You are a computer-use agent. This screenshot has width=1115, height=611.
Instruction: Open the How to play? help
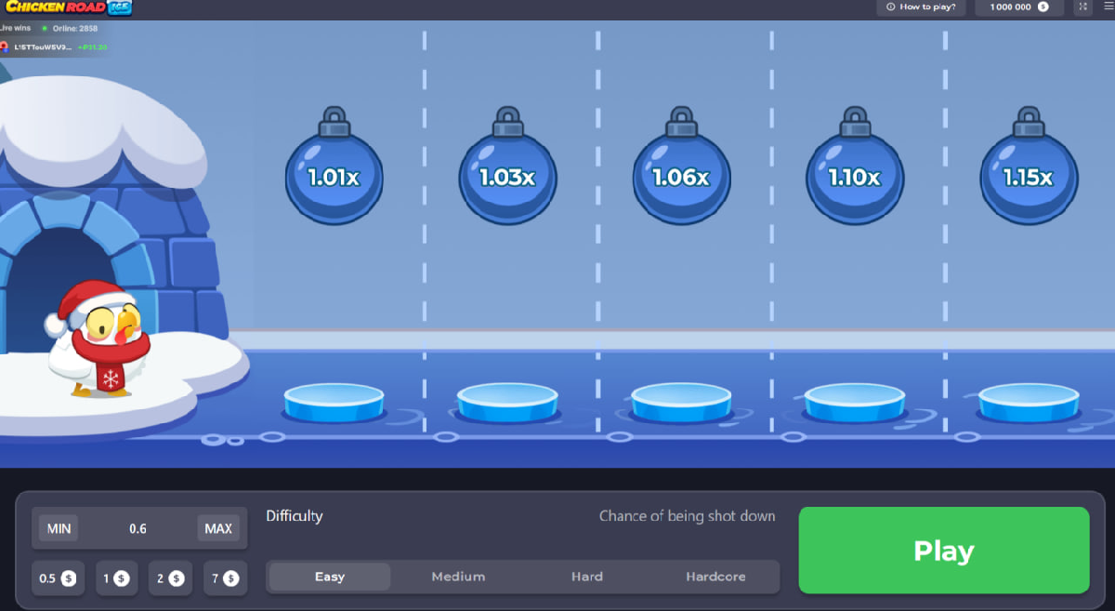coord(921,7)
